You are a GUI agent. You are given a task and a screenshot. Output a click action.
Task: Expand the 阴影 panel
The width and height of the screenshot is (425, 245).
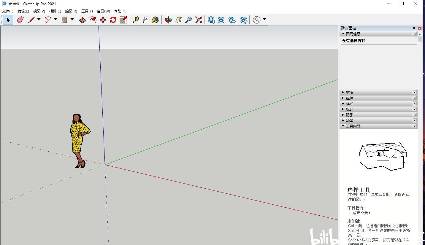click(x=343, y=115)
